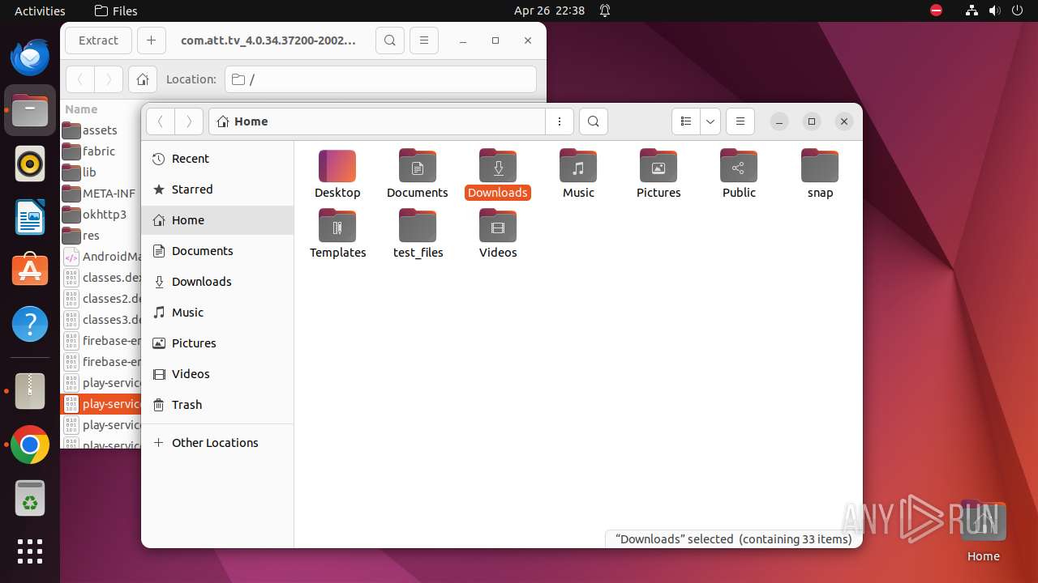
Task: Go forward in Files window
Action: (189, 121)
